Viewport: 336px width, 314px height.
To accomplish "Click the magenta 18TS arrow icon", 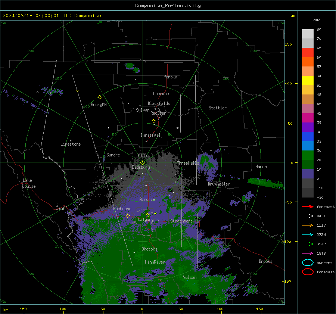I will (x=308, y=254).
